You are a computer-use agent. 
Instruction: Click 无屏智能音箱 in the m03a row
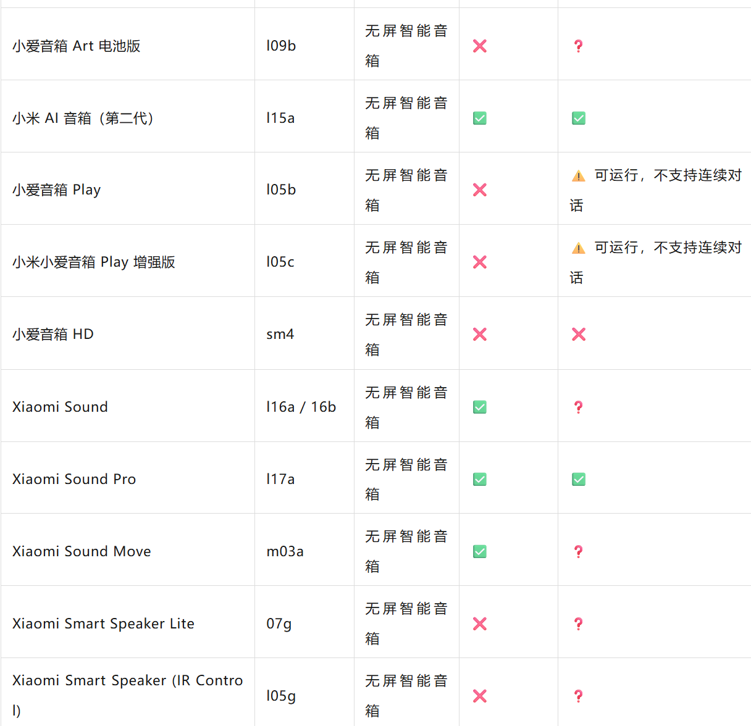tap(406, 551)
